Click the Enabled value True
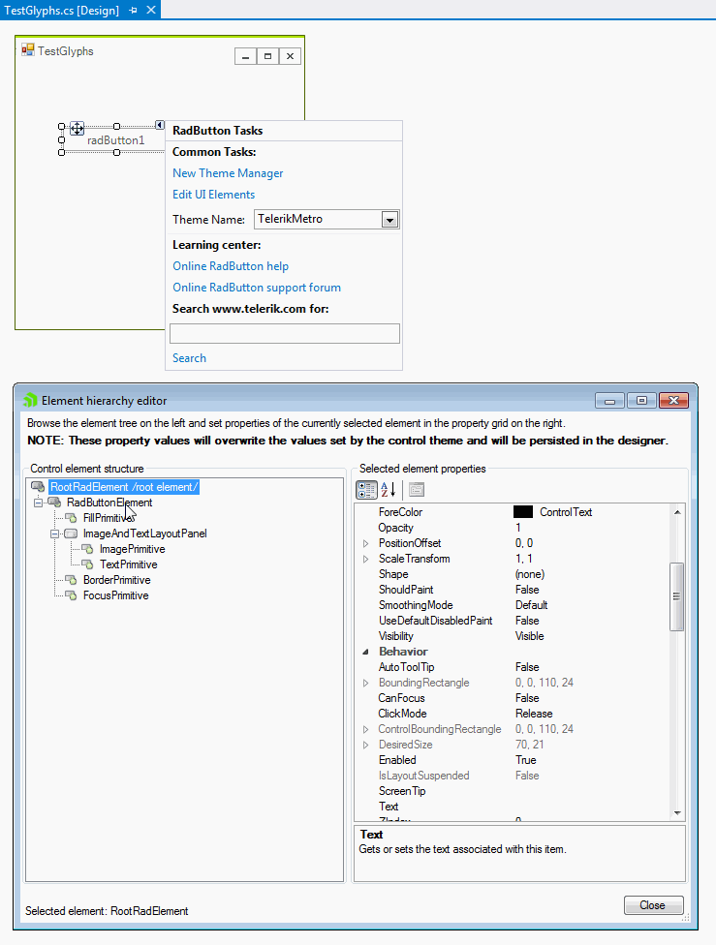The width and height of the screenshot is (716, 945). 525,760
